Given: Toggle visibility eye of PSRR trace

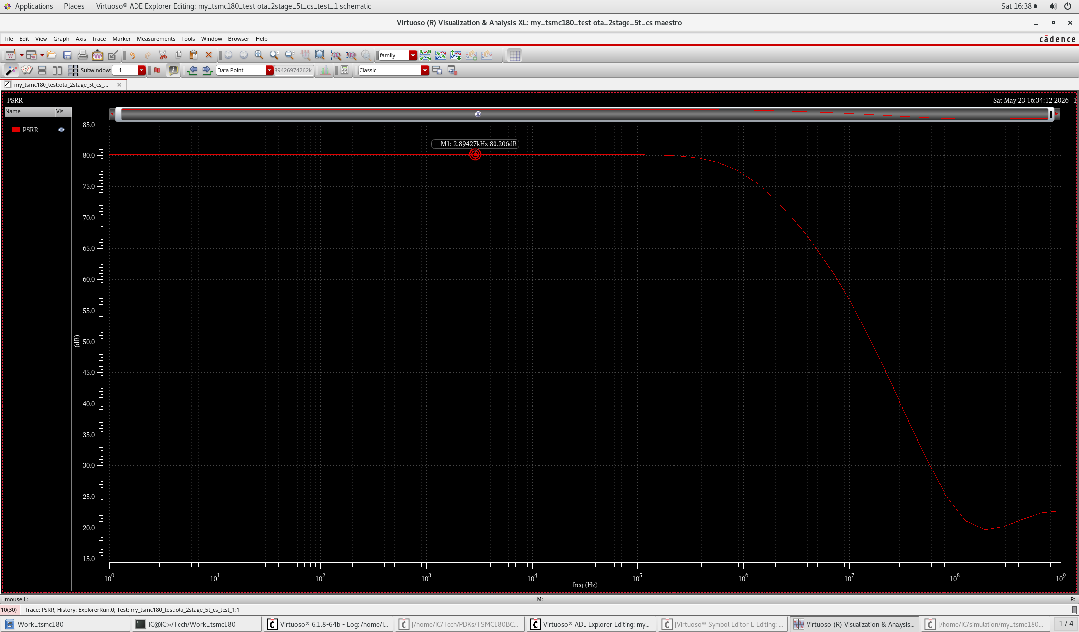Looking at the screenshot, I should [x=61, y=130].
